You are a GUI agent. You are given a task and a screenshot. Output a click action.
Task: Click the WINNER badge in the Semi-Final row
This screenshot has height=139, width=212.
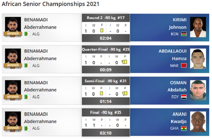tap(13, 97)
